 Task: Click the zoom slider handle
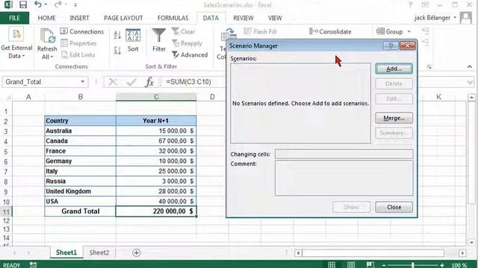coord(413,265)
